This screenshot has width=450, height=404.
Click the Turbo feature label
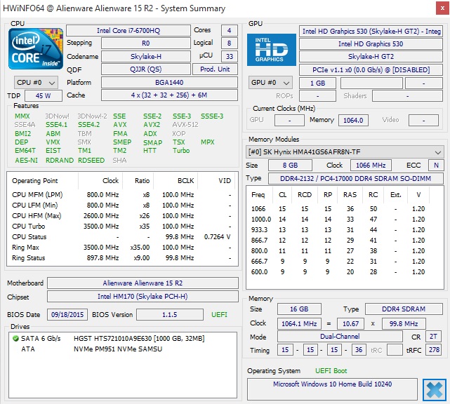[181, 151]
